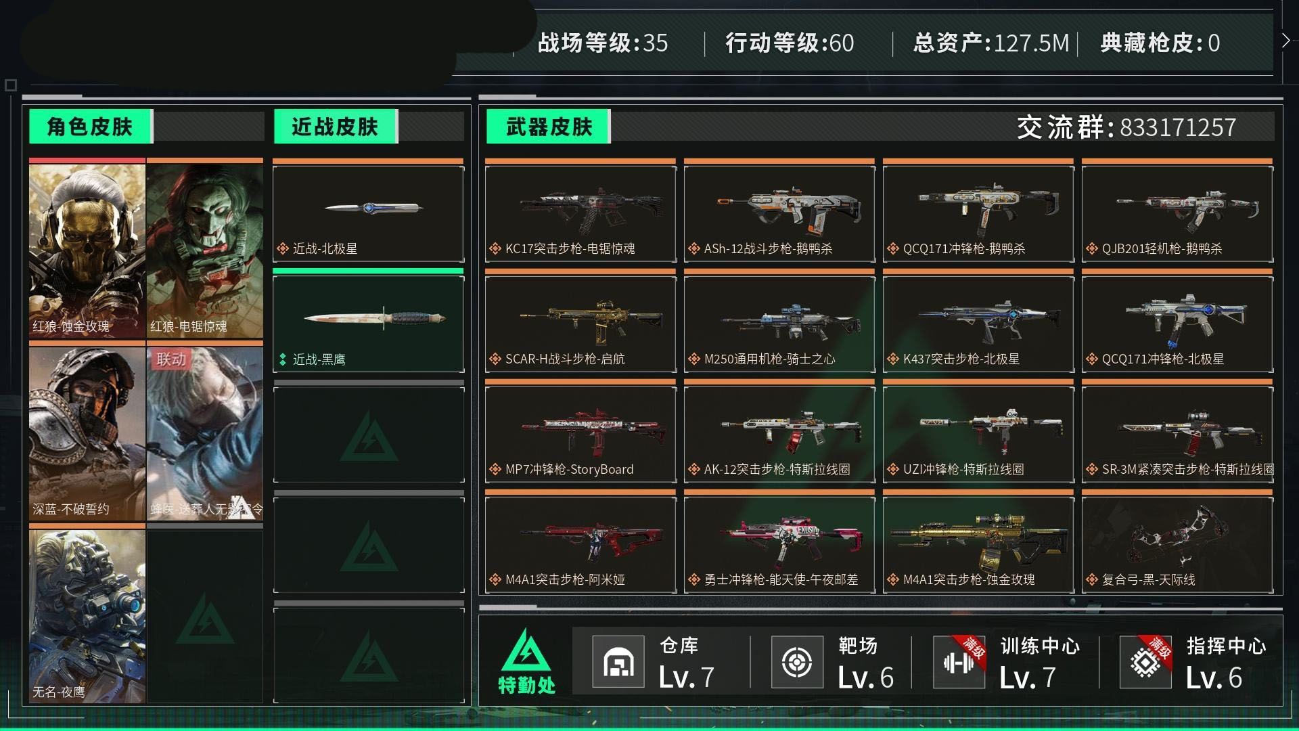Choose the 复合弓-黑-天际线 bow skin
This screenshot has width=1299, height=731.
coord(1177,545)
